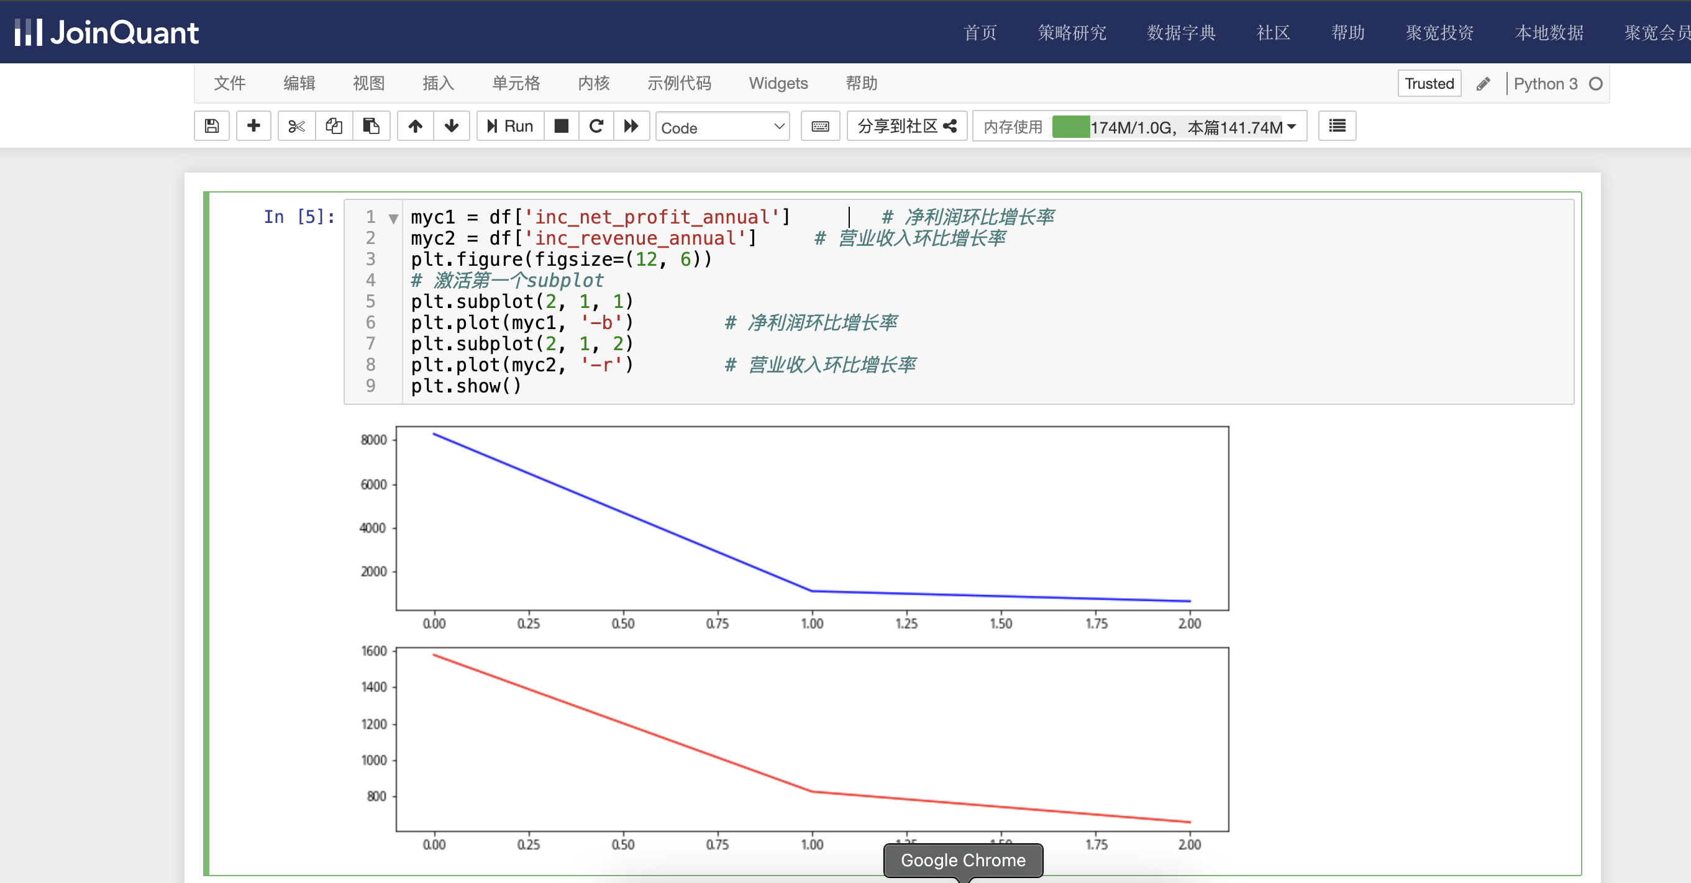Move the cell down with the down arrow
The image size is (1691, 883).
452,126
